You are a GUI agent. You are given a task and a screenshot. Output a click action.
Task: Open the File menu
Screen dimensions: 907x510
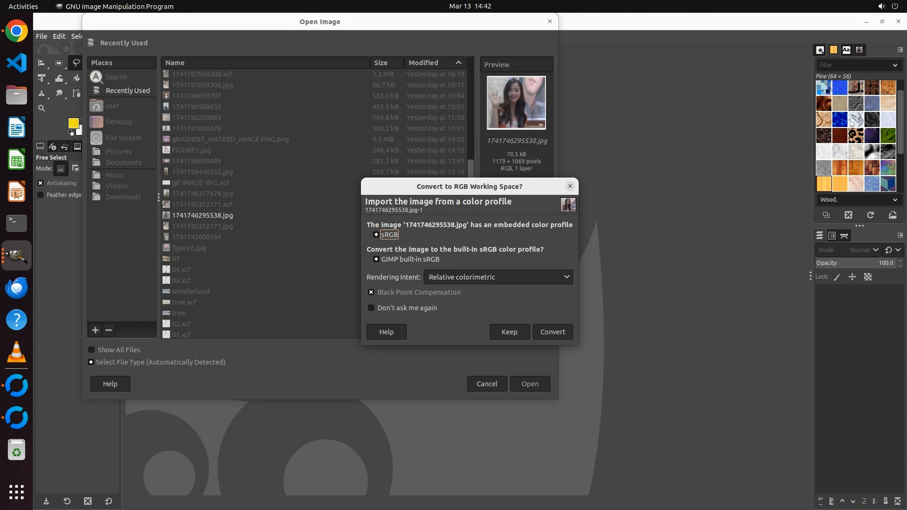click(42, 36)
